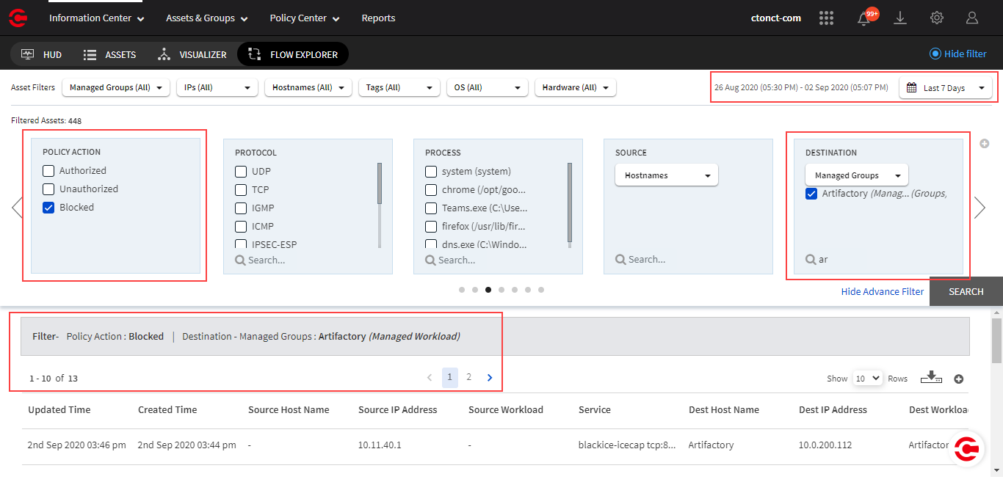This screenshot has height=482, width=1003.
Task: Open the user profile icon
Action: pyautogui.click(x=972, y=18)
